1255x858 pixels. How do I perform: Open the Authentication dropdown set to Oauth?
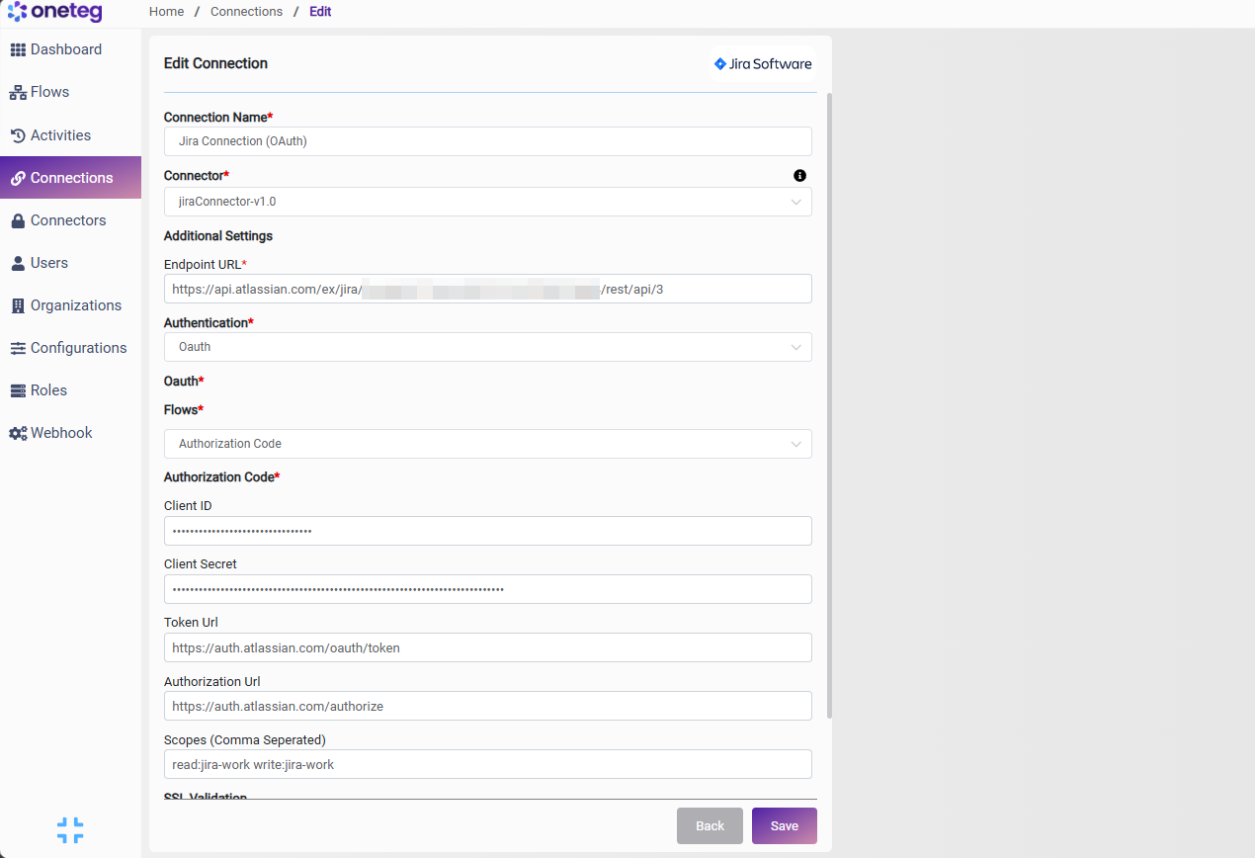pyautogui.click(x=488, y=347)
